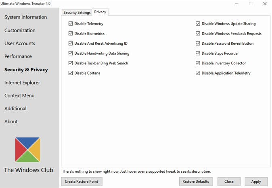Viewport: 272px width, 188px height.
Task: Select the Privacy tab
Action: point(100,12)
